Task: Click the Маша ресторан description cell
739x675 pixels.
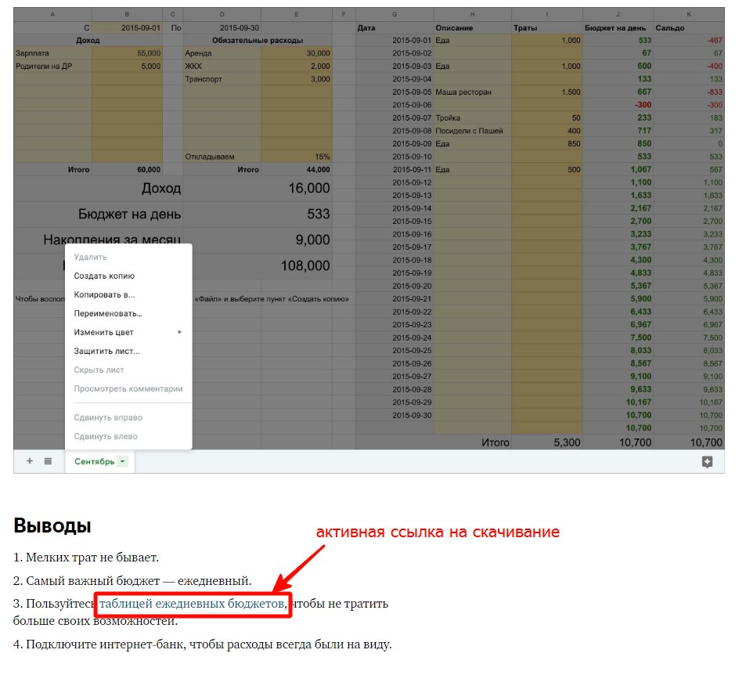Action: pos(472,92)
